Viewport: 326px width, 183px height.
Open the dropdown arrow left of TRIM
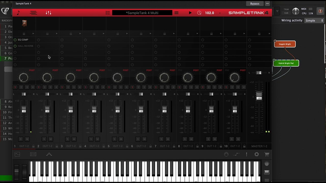[x=277, y=11]
